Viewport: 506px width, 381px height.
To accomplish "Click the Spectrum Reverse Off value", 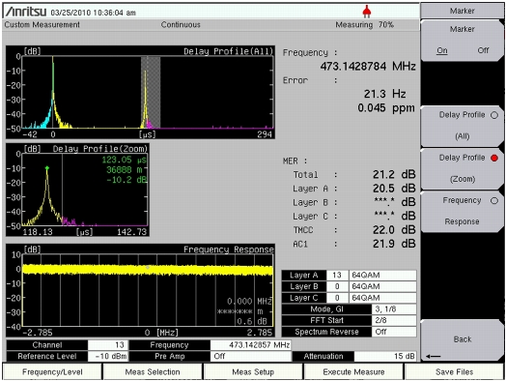I will 394,332.
